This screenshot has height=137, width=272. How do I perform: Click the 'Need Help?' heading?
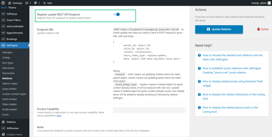203,45
